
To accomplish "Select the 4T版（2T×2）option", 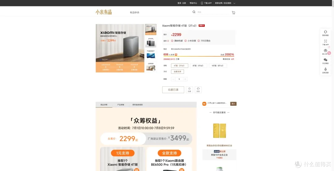I will click(x=180, y=66).
